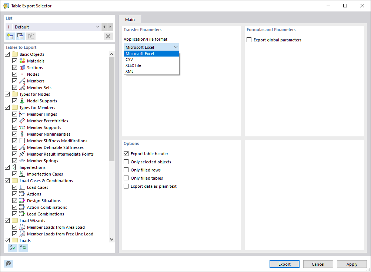The image size is (371, 272).
Task: Create a new list
Action: point(10,36)
